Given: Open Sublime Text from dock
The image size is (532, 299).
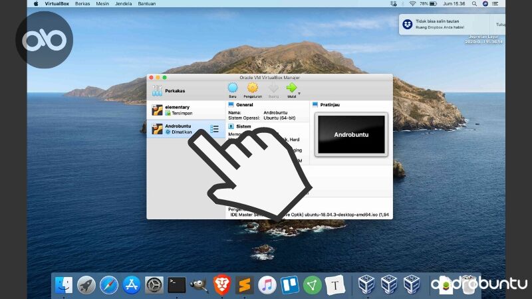Looking at the screenshot, I should tap(244, 285).
